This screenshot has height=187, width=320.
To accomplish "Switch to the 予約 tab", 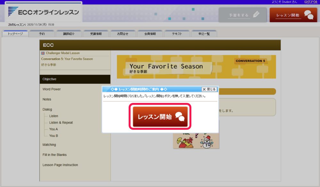I will pyautogui.click(x=42, y=34).
